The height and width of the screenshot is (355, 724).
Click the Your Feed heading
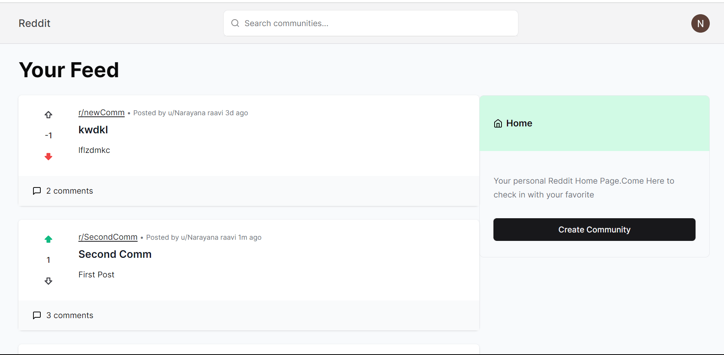point(69,70)
